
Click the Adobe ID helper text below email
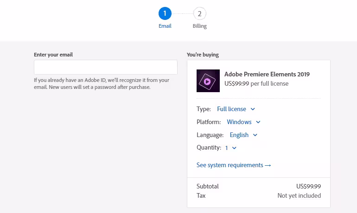(102, 83)
